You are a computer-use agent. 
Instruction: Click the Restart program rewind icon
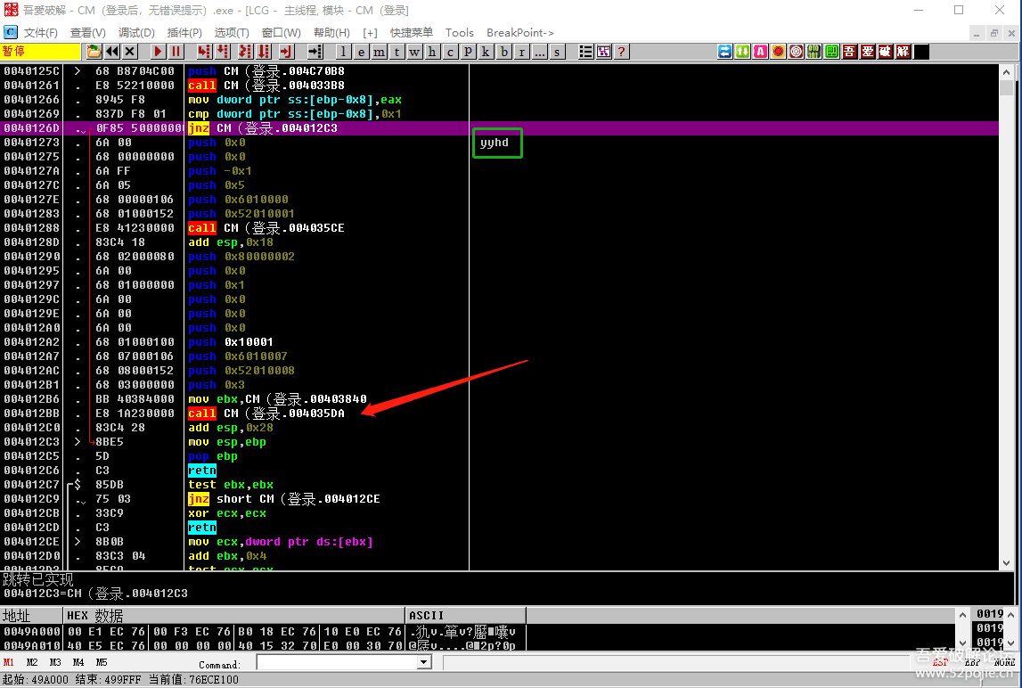click(112, 52)
